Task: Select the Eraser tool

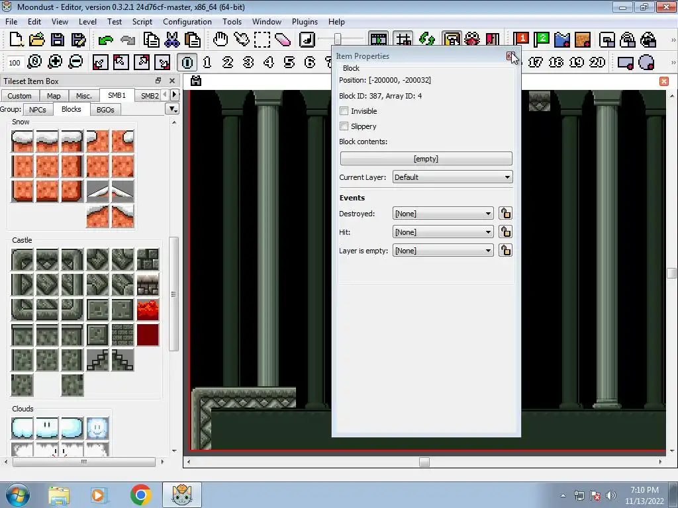Action: [283, 40]
